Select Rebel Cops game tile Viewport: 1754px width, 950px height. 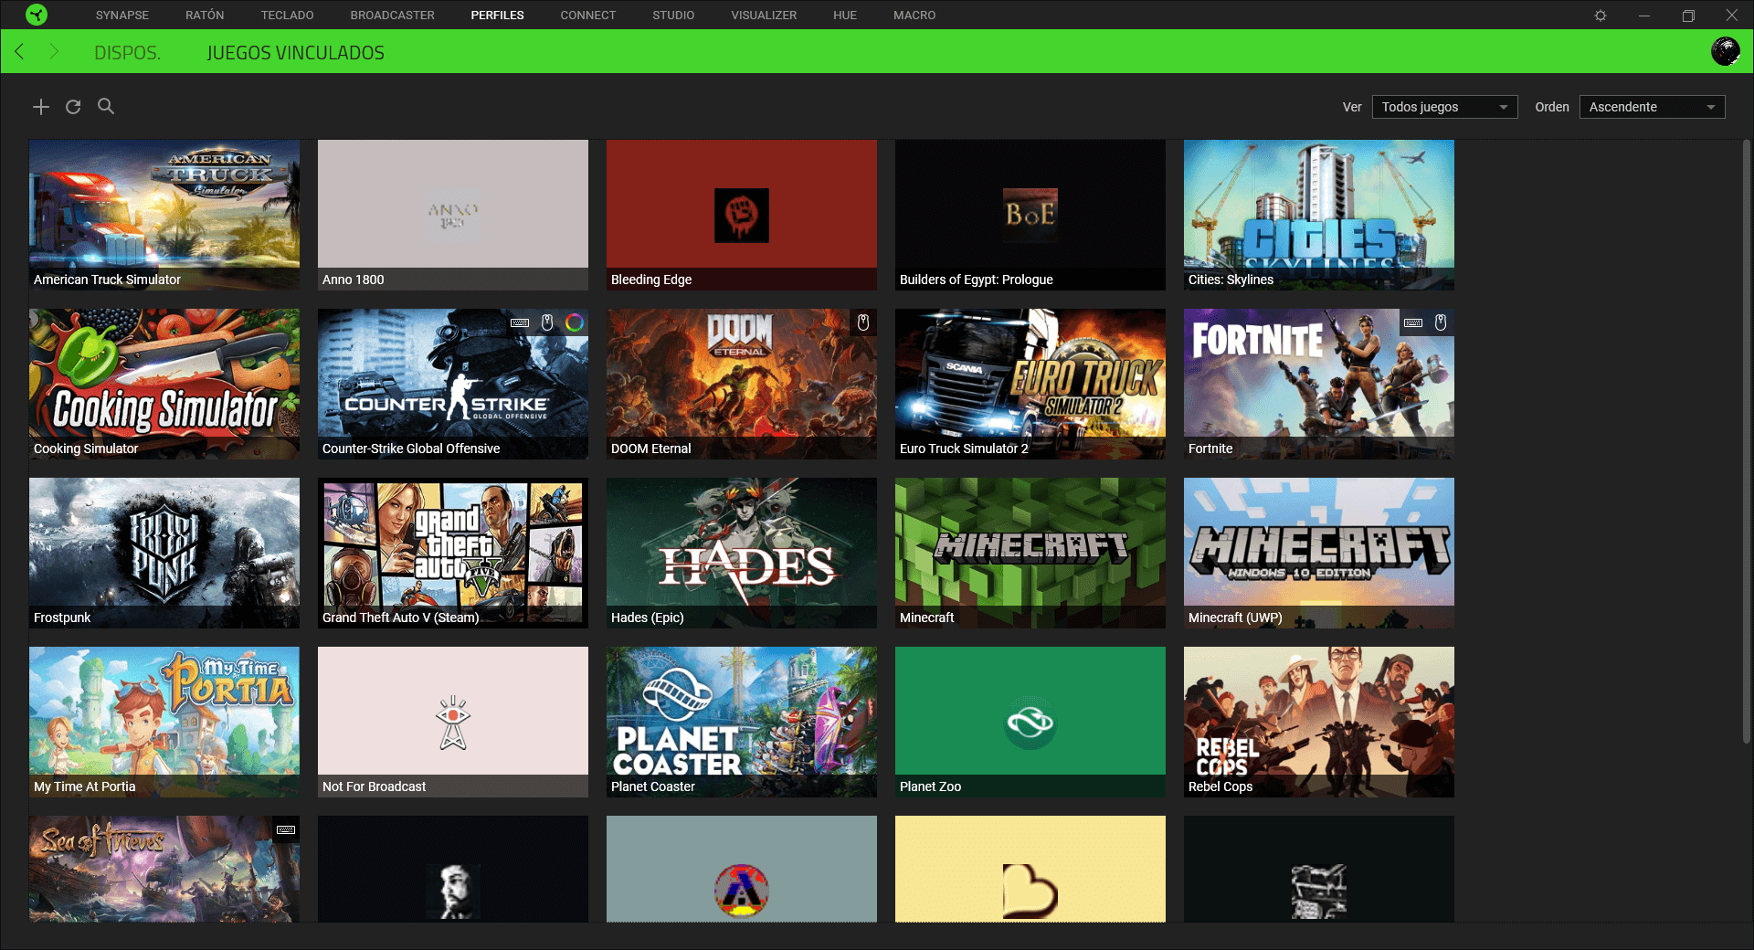[x=1319, y=722]
